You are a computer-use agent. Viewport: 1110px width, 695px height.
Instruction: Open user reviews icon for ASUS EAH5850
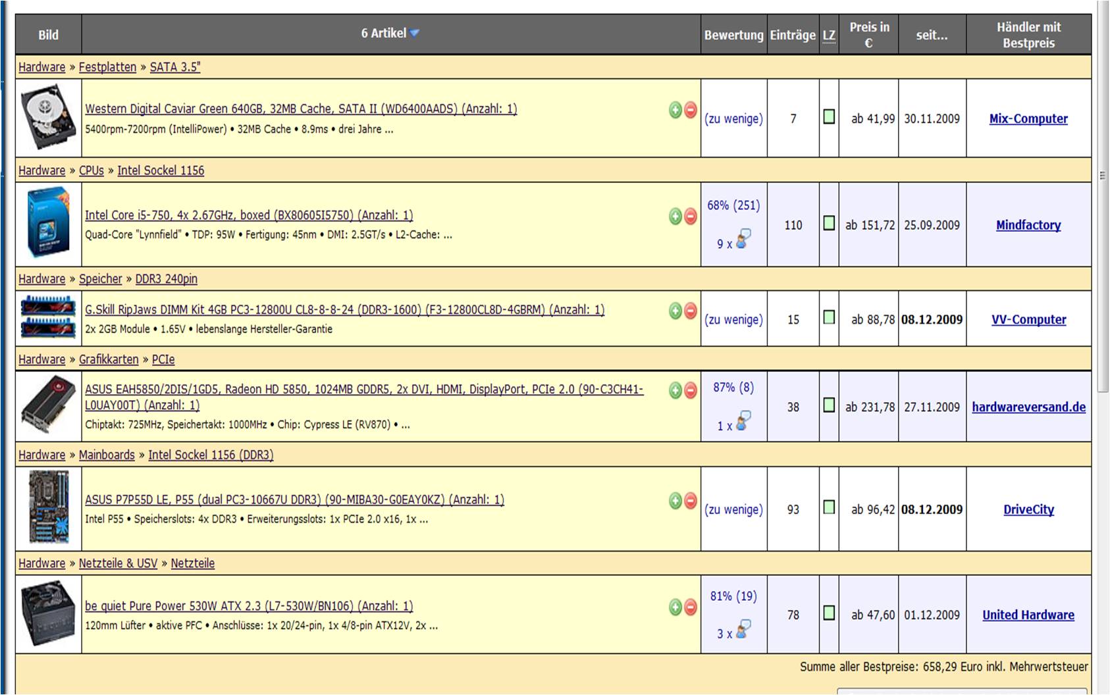pos(743,421)
